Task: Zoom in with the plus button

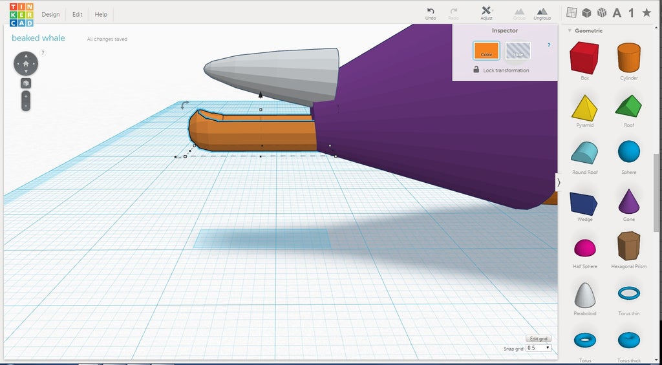Action: 26,96
